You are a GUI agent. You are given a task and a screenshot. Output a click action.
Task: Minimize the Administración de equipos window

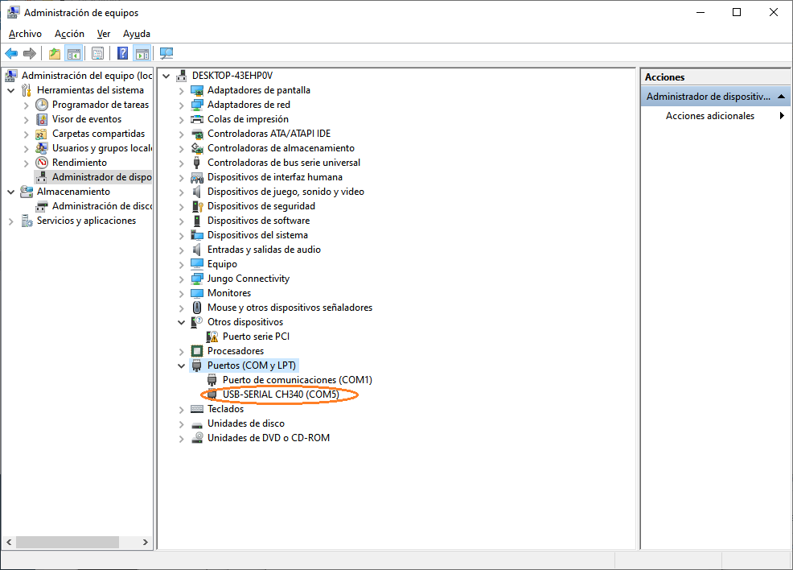[x=701, y=12]
